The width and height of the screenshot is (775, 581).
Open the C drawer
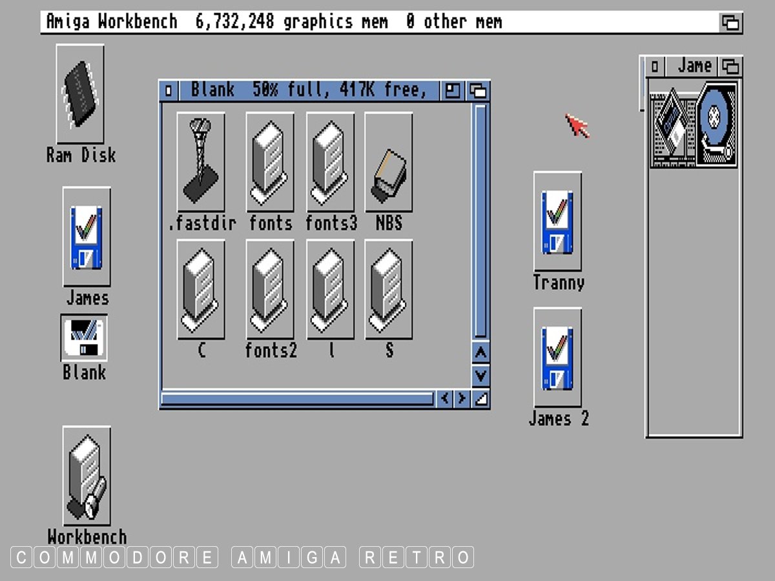[201, 289]
